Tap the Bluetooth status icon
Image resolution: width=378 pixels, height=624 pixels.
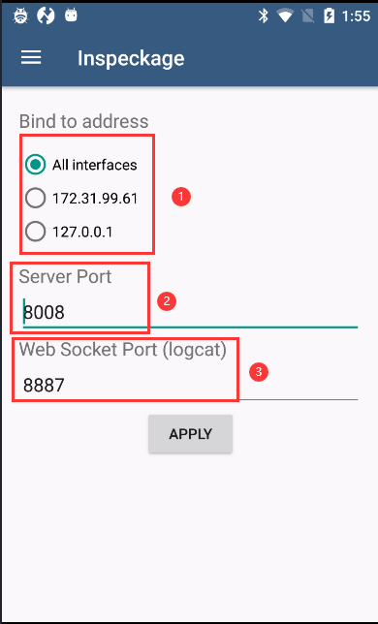click(x=263, y=16)
